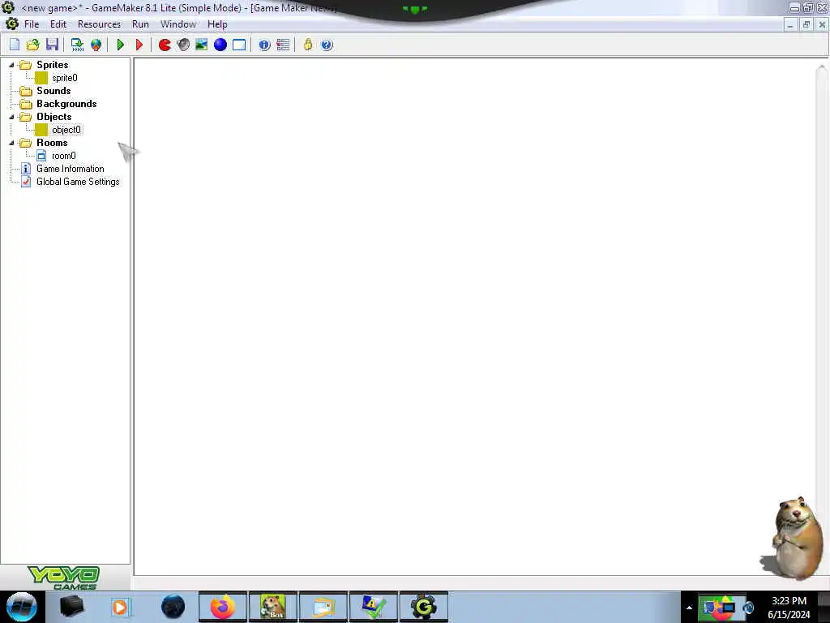Publish the game online globe icon
This screenshot has width=830, height=623.
point(96,45)
